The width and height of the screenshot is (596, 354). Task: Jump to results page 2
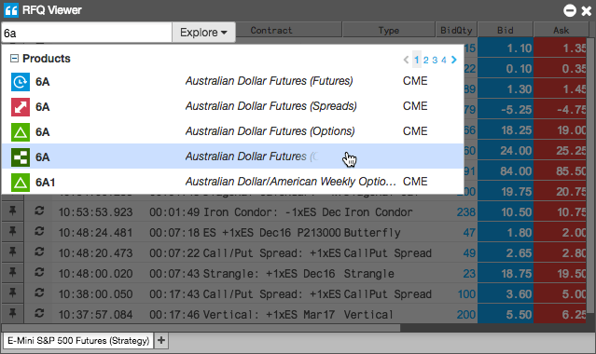(x=425, y=60)
